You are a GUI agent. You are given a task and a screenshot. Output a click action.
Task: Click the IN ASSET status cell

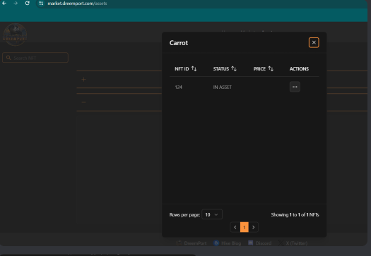(222, 87)
